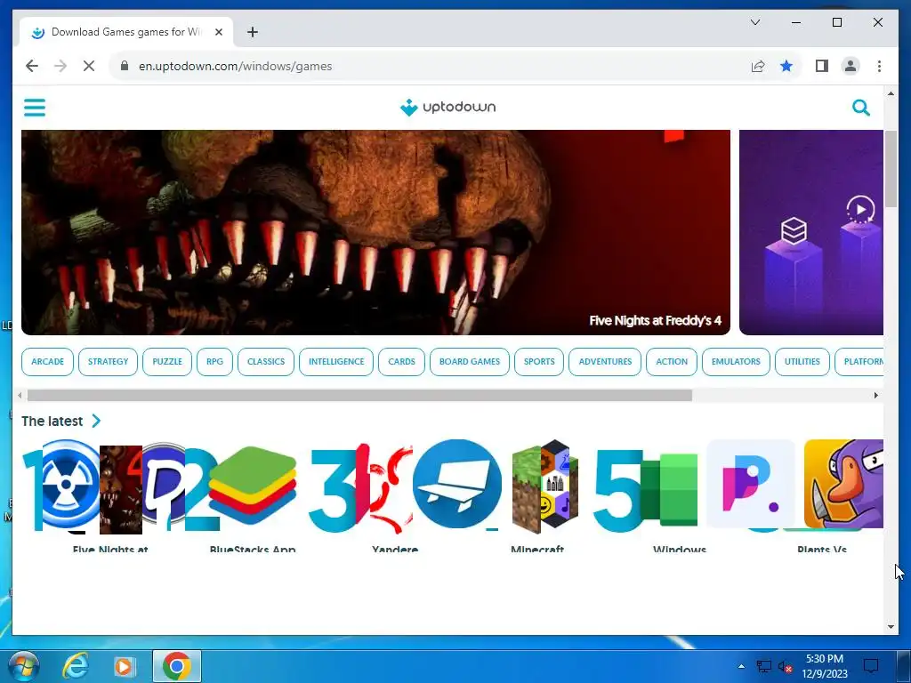Screen dimensions: 911x683
Task: Stop loading the page
Action: click(89, 66)
